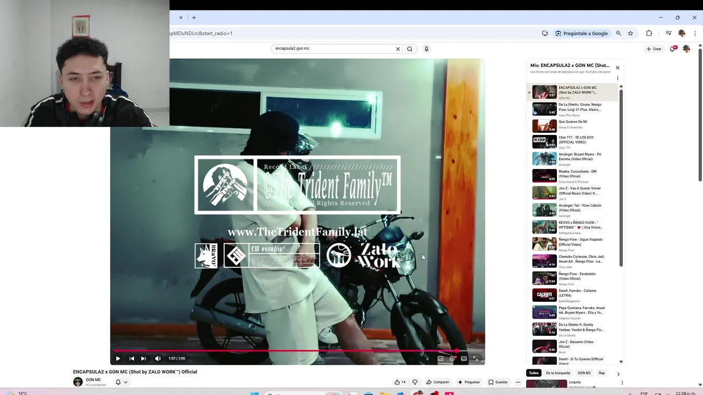Select the GON MC filter chip
The width and height of the screenshot is (703, 395).
584,373
